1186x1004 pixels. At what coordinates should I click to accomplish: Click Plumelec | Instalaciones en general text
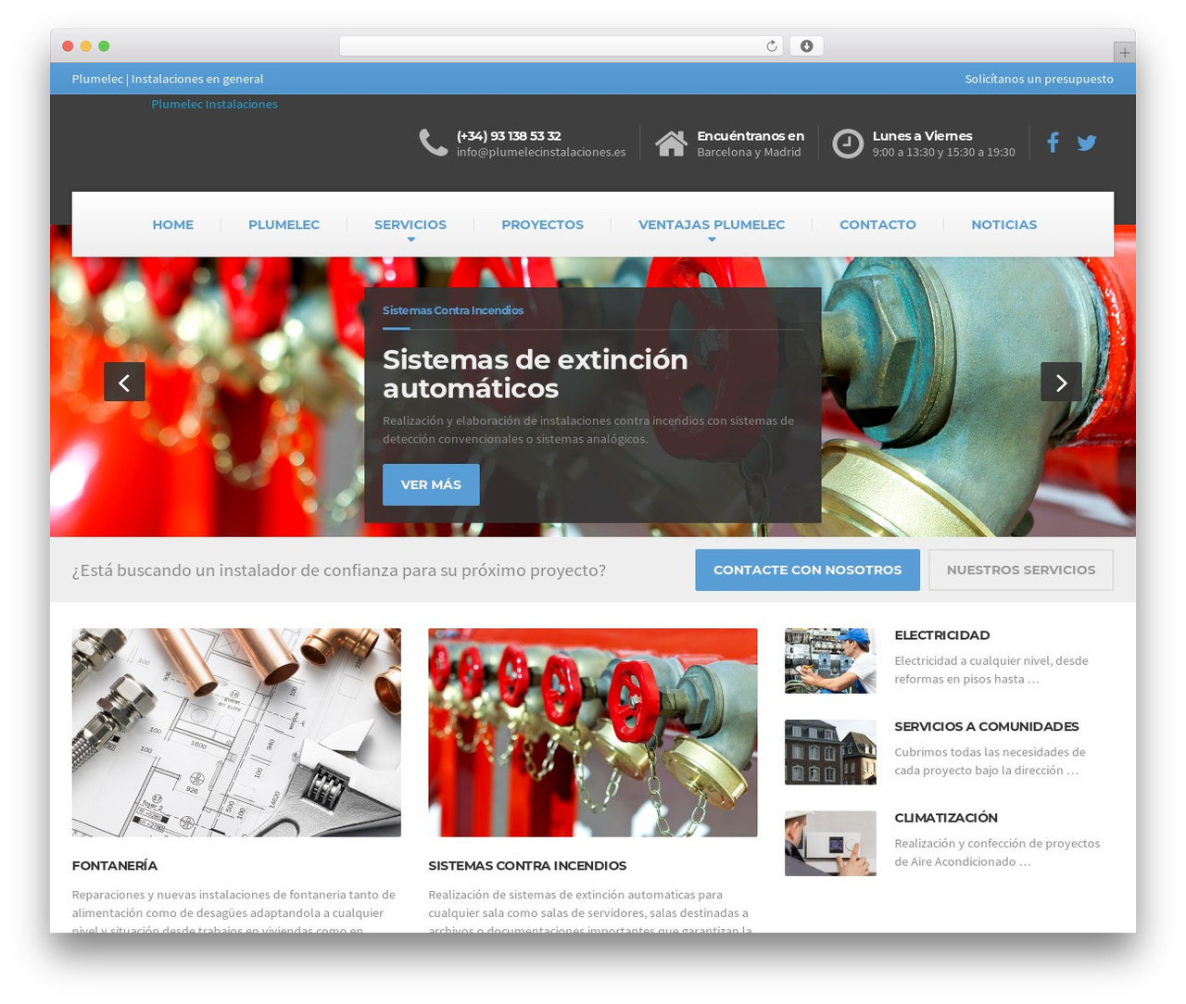click(x=168, y=79)
